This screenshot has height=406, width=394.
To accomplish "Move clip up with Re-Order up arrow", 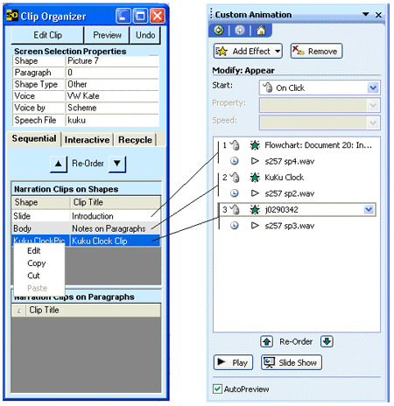I will (59, 164).
